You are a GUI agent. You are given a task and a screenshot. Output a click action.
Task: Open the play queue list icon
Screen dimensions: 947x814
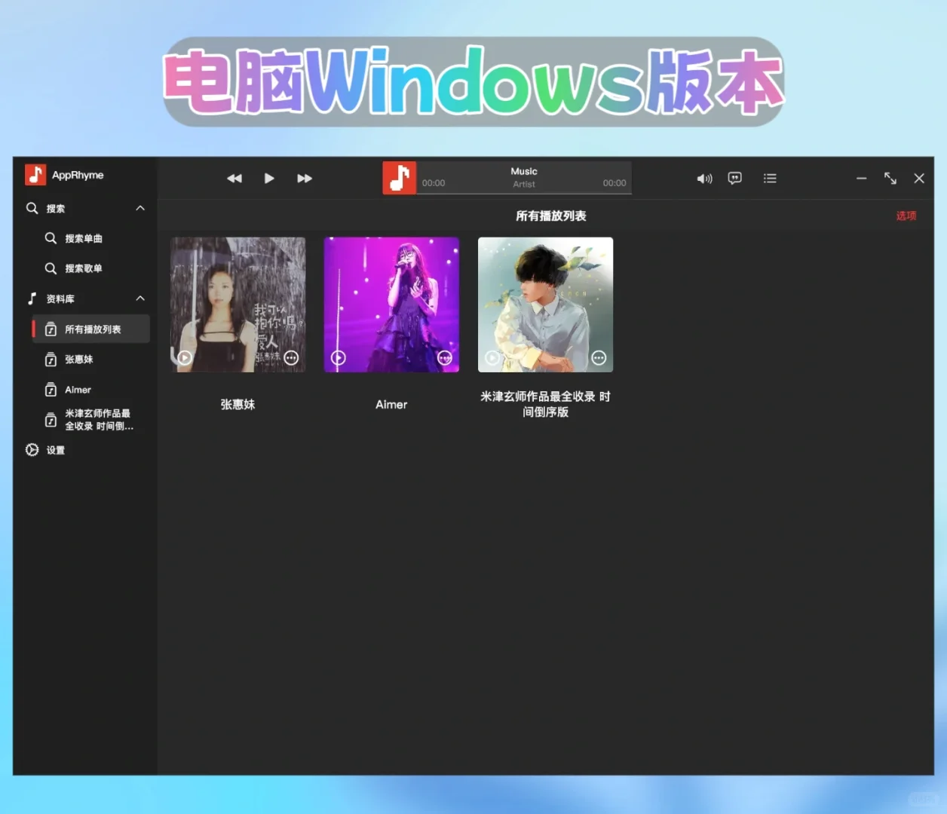tap(770, 178)
